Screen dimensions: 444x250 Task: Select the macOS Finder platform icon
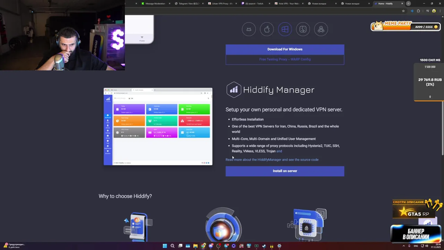(x=303, y=29)
